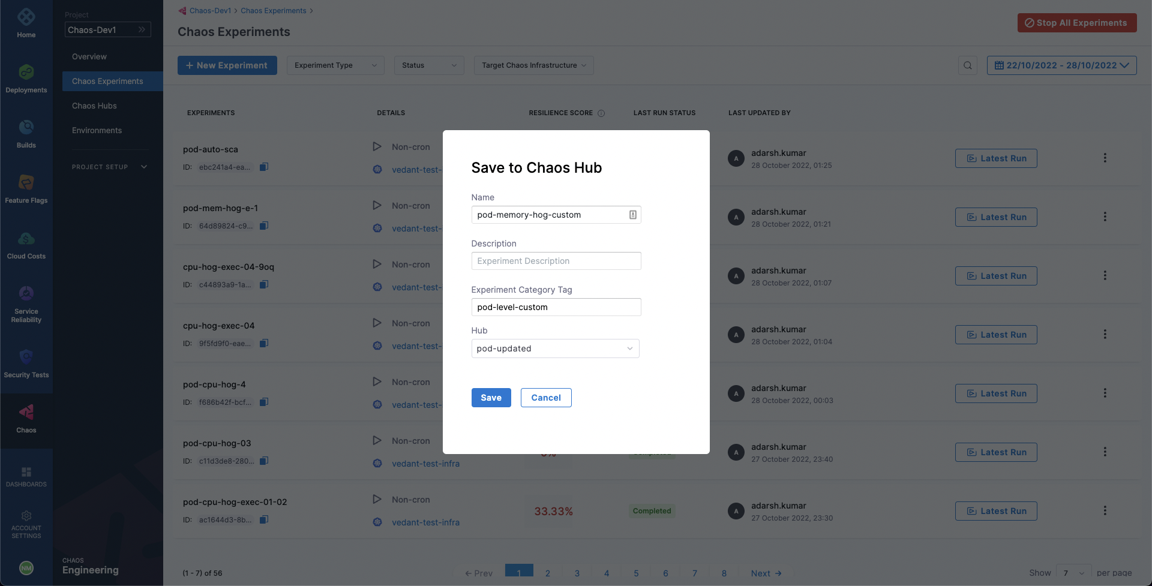Click Save in the Chaos Hub dialog

[491, 398]
